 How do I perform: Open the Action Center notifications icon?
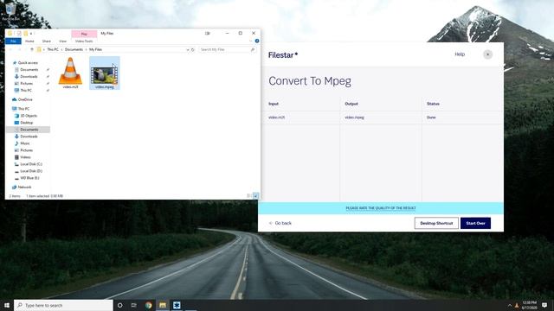click(544, 305)
